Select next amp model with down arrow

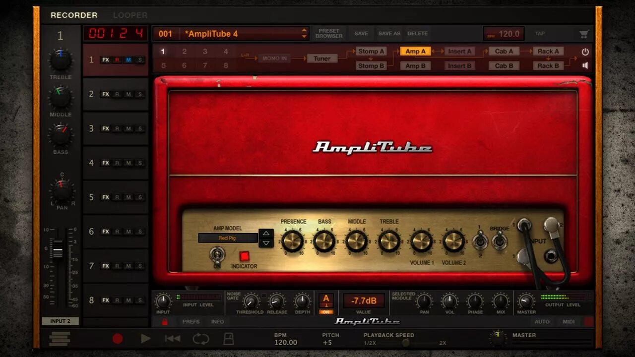pos(266,243)
